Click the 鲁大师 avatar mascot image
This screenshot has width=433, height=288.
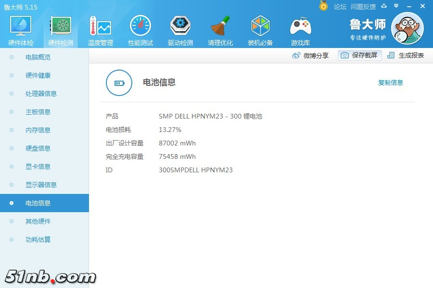(408, 29)
